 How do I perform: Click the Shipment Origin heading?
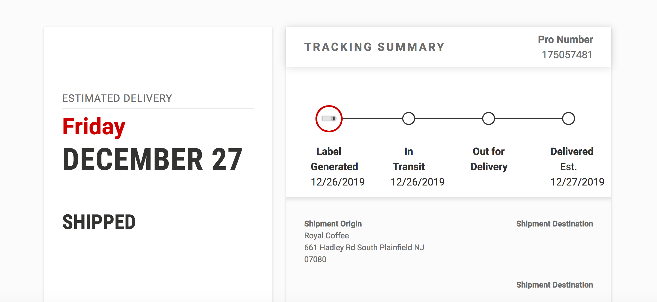333,224
